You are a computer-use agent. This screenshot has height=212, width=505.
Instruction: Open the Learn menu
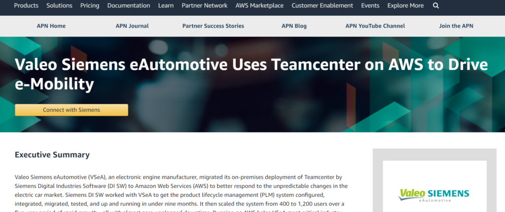click(x=166, y=5)
